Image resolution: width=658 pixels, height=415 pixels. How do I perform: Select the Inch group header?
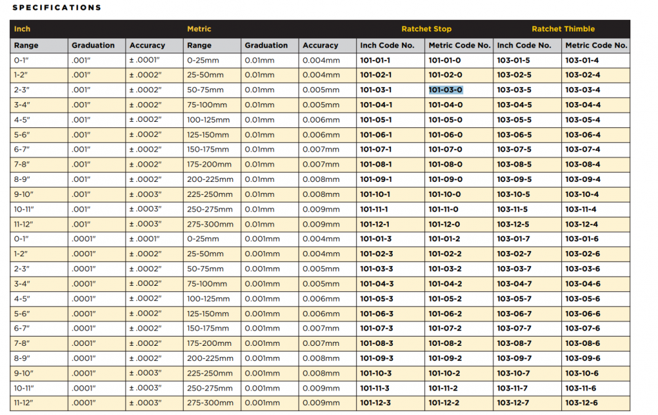(22, 29)
